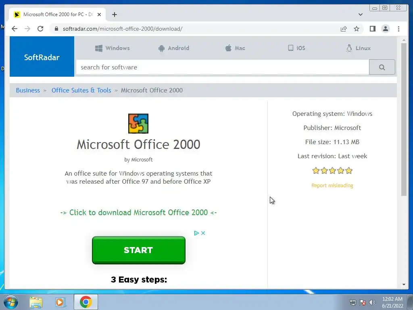Click the Microsoft Office puzzle icon
The image size is (413, 310).
(138, 124)
